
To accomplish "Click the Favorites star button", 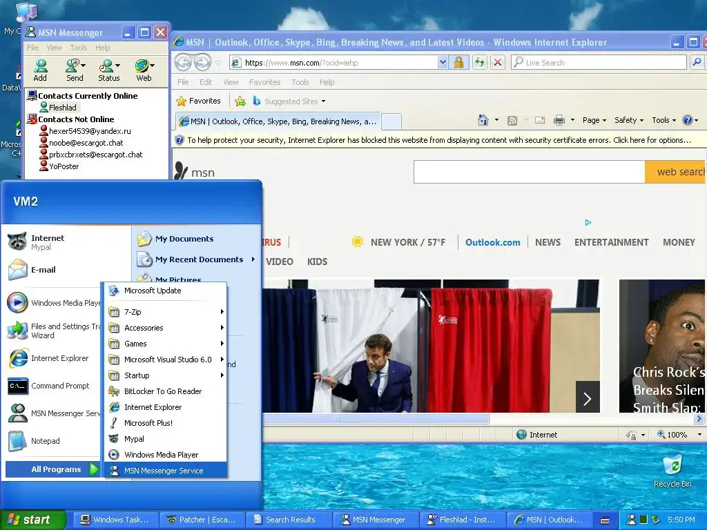I will coord(198,101).
